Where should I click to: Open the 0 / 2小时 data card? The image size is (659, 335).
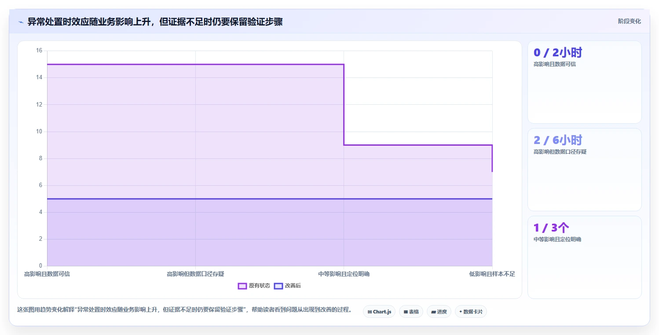584,82
